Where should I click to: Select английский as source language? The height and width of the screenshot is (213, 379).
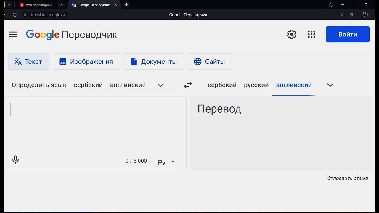click(128, 85)
